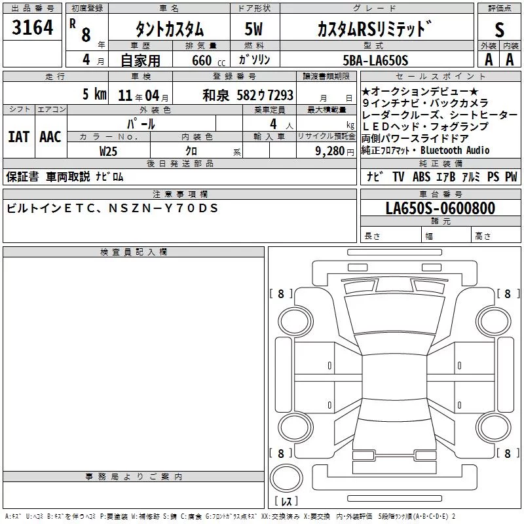Click the front-left wheel on the diagram
The width and height of the screenshot is (524, 524).
(x=295, y=322)
